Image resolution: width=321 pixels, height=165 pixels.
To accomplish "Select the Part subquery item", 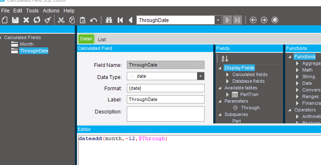I will [x=237, y=121].
